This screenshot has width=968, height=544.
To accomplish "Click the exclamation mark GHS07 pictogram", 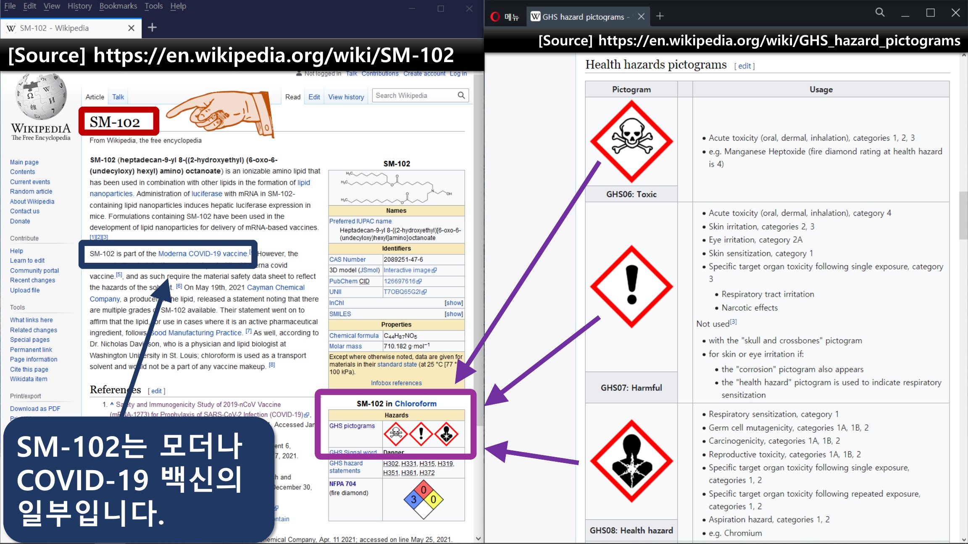I will click(631, 287).
